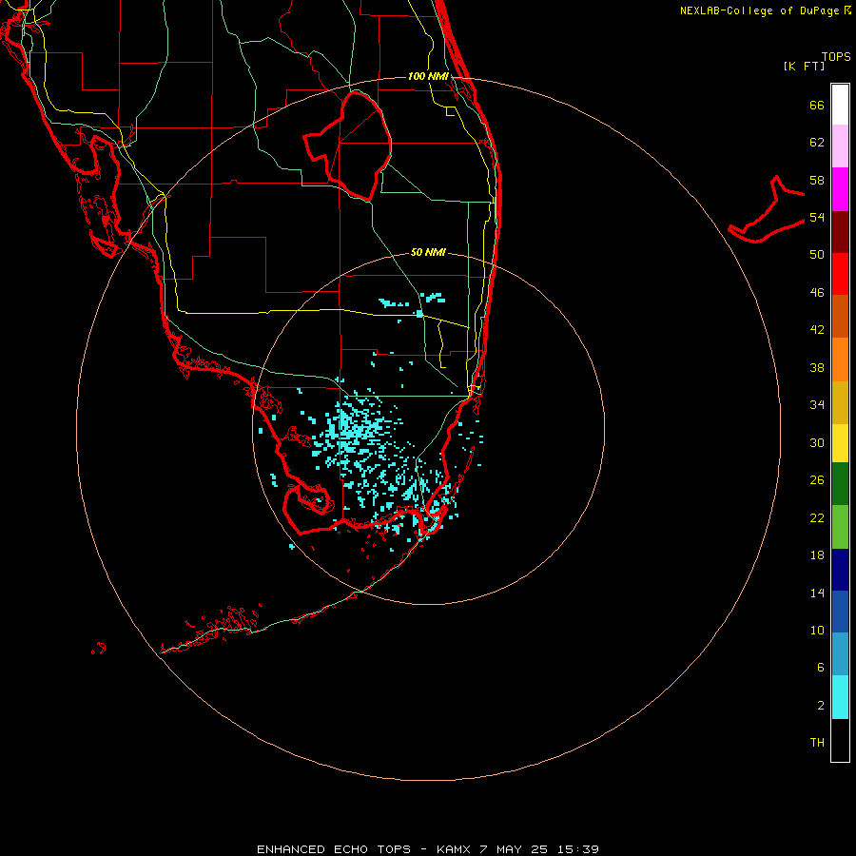Click the Enhanced Echo Tops KAMX caption
The width and height of the screenshot is (856, 856).
pyautogui.click(x=428, y=849)
